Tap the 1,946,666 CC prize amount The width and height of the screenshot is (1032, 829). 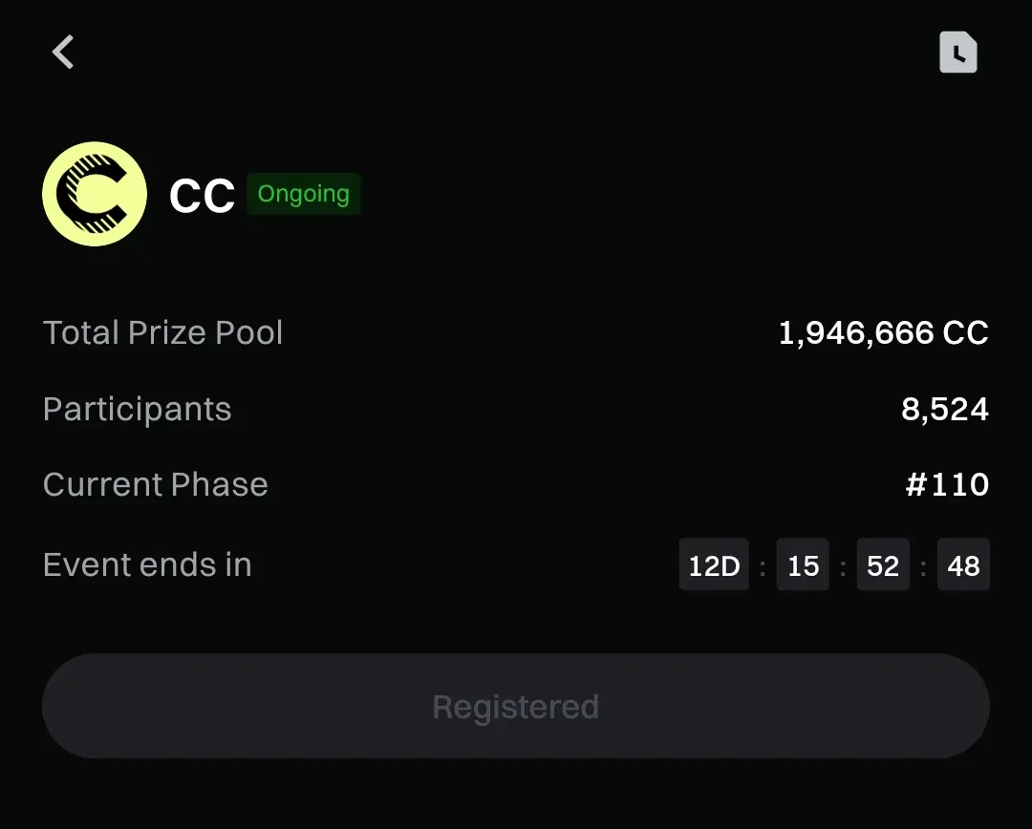[x=883, y=332]
